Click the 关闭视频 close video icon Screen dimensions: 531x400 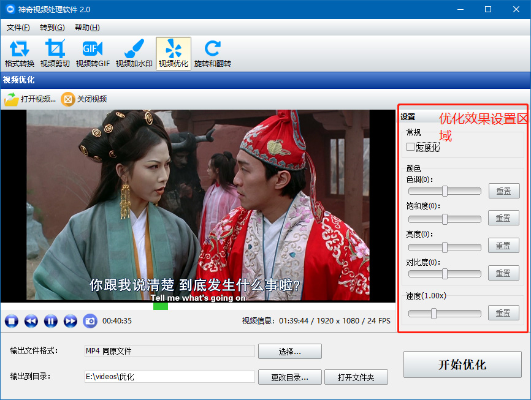(68, 99)
